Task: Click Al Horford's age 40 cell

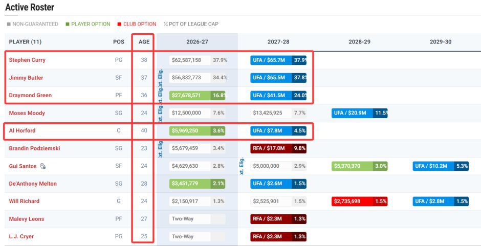Action: coord(144,130)
